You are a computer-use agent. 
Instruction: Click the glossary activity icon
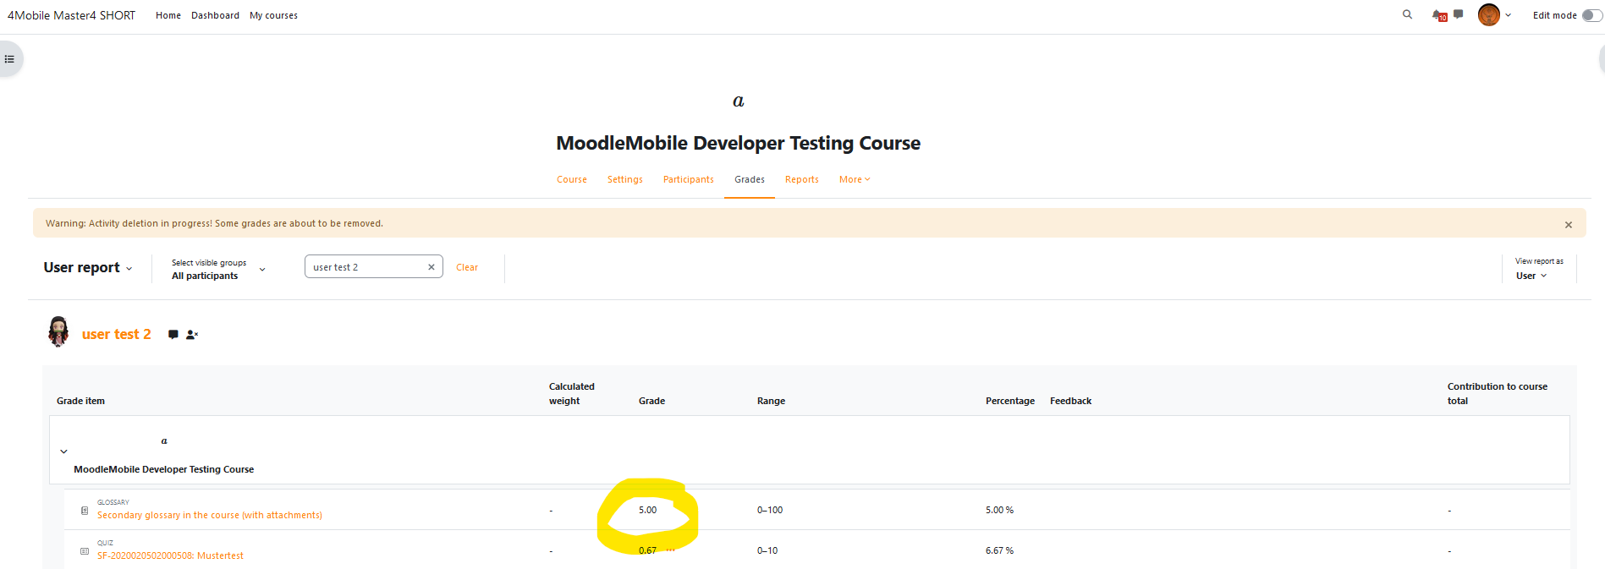tap(85, 511)
